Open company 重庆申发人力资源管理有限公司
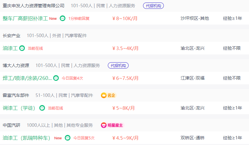The width and height of the screenshot is (249, 145). click(34, 6)
